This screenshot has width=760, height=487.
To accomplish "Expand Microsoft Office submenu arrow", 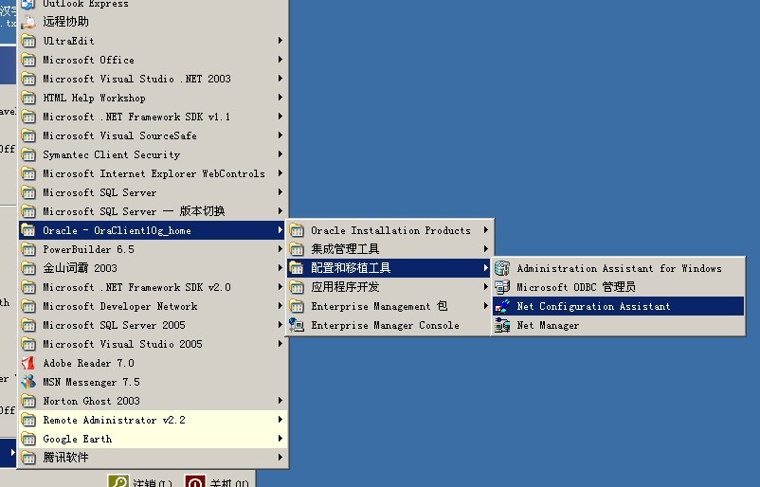I will 280,59.
